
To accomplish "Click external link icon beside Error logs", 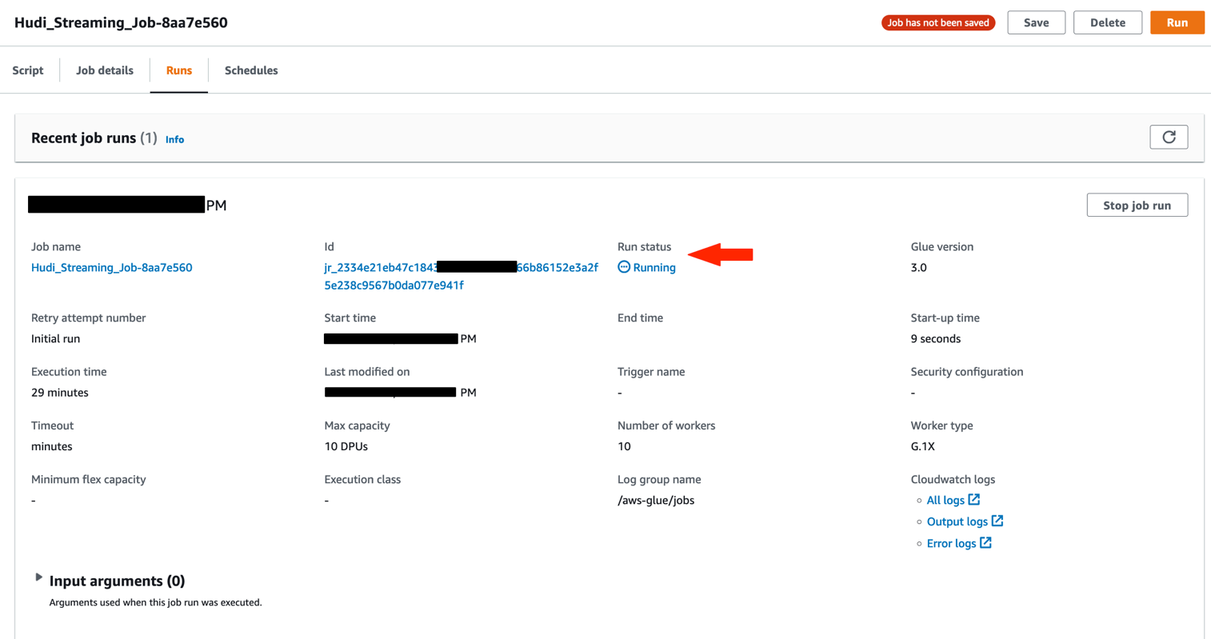I will tap(985, 543).
